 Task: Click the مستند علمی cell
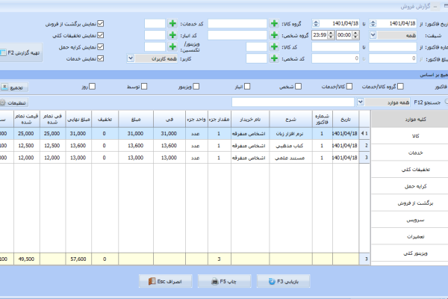tap(290, 158)
